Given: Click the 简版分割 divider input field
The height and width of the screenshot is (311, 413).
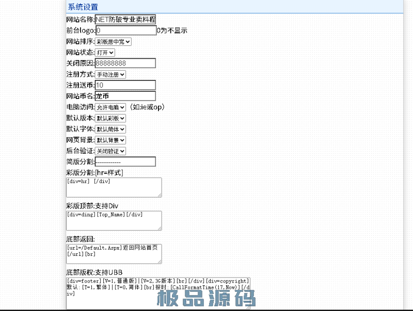Looking at the screenshot, I should click(124, 161).
